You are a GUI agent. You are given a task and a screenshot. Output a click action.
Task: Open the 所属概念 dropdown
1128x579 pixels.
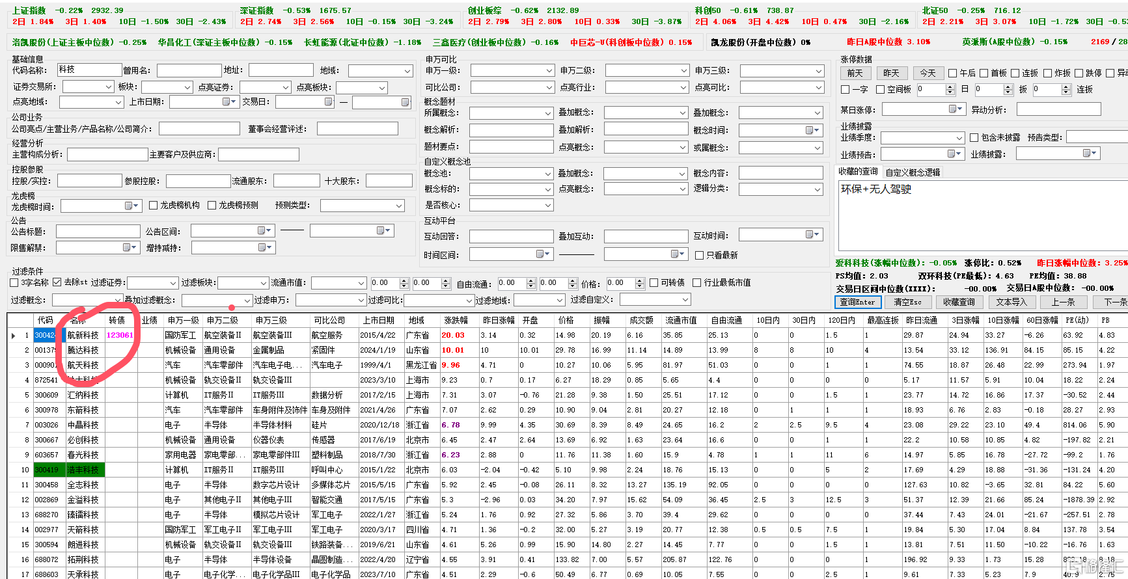click(x=547, y=113)
